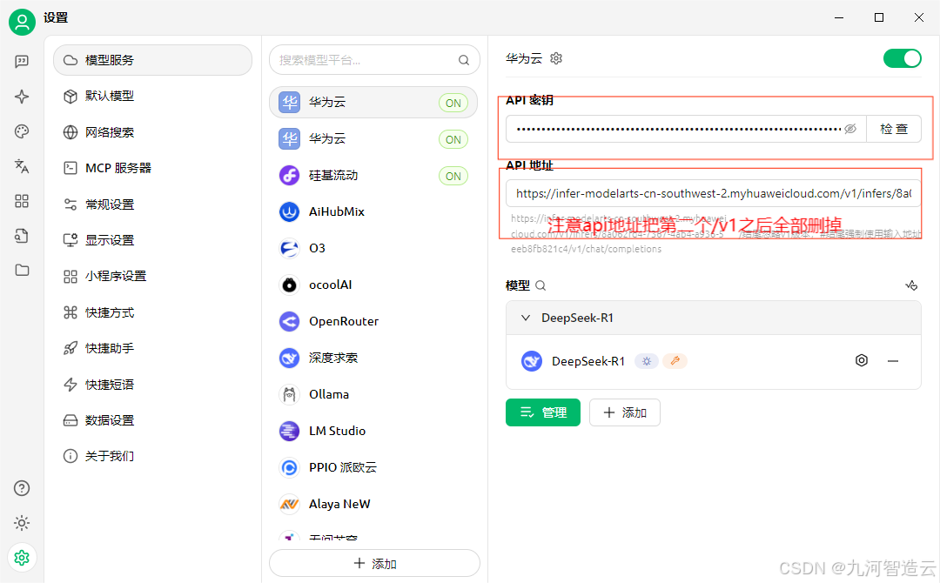Open 显示设置 settings section
The width and height of the screenshot is (940, 583).
pos(152,240)
